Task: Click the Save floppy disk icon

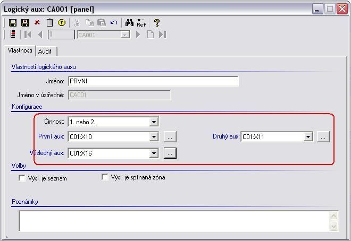Action: (x=13, y=23)
